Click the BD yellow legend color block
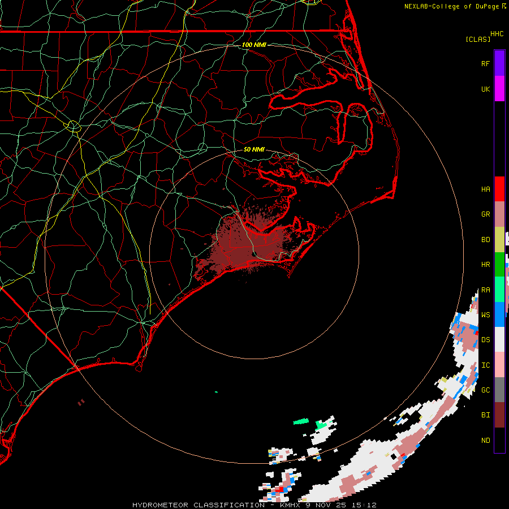 (x=499, y=239)
